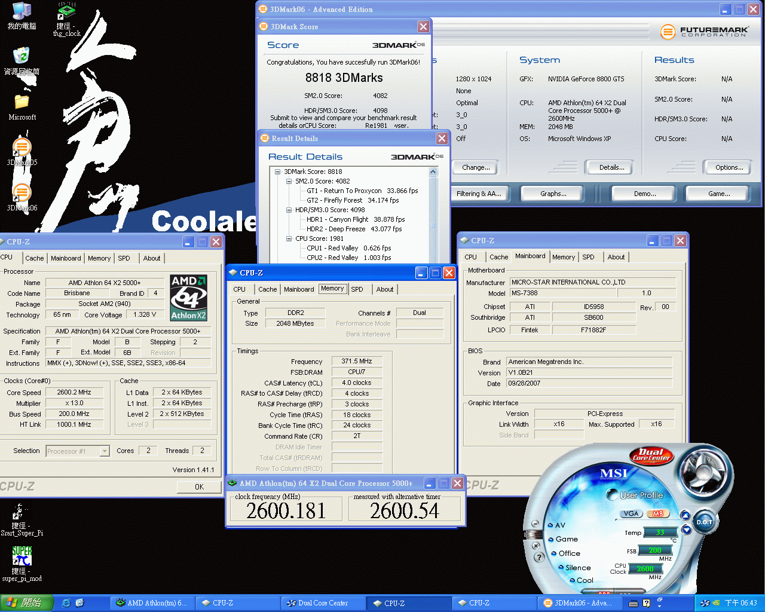Open the Cache tab in the left CPU-Z window
The width and height of the screenshot is (765, 612).
[x=34, y=258]
